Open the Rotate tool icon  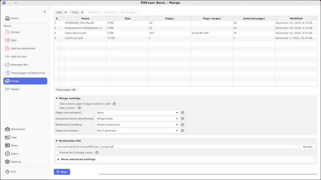[x=7, y=89]
